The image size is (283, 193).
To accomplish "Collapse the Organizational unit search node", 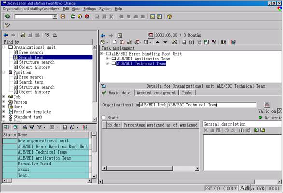I will [4, 47].
